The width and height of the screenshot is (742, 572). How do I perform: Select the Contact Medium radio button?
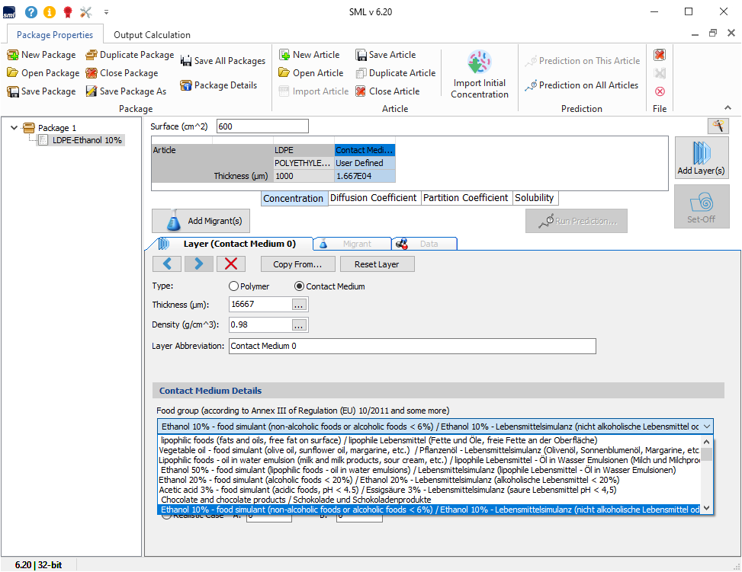click(x=300, y=286)
